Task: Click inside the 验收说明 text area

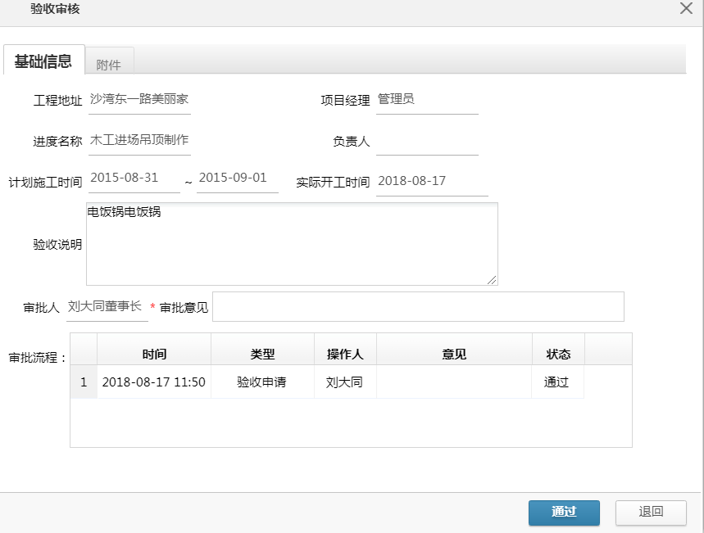Action: 291,242
